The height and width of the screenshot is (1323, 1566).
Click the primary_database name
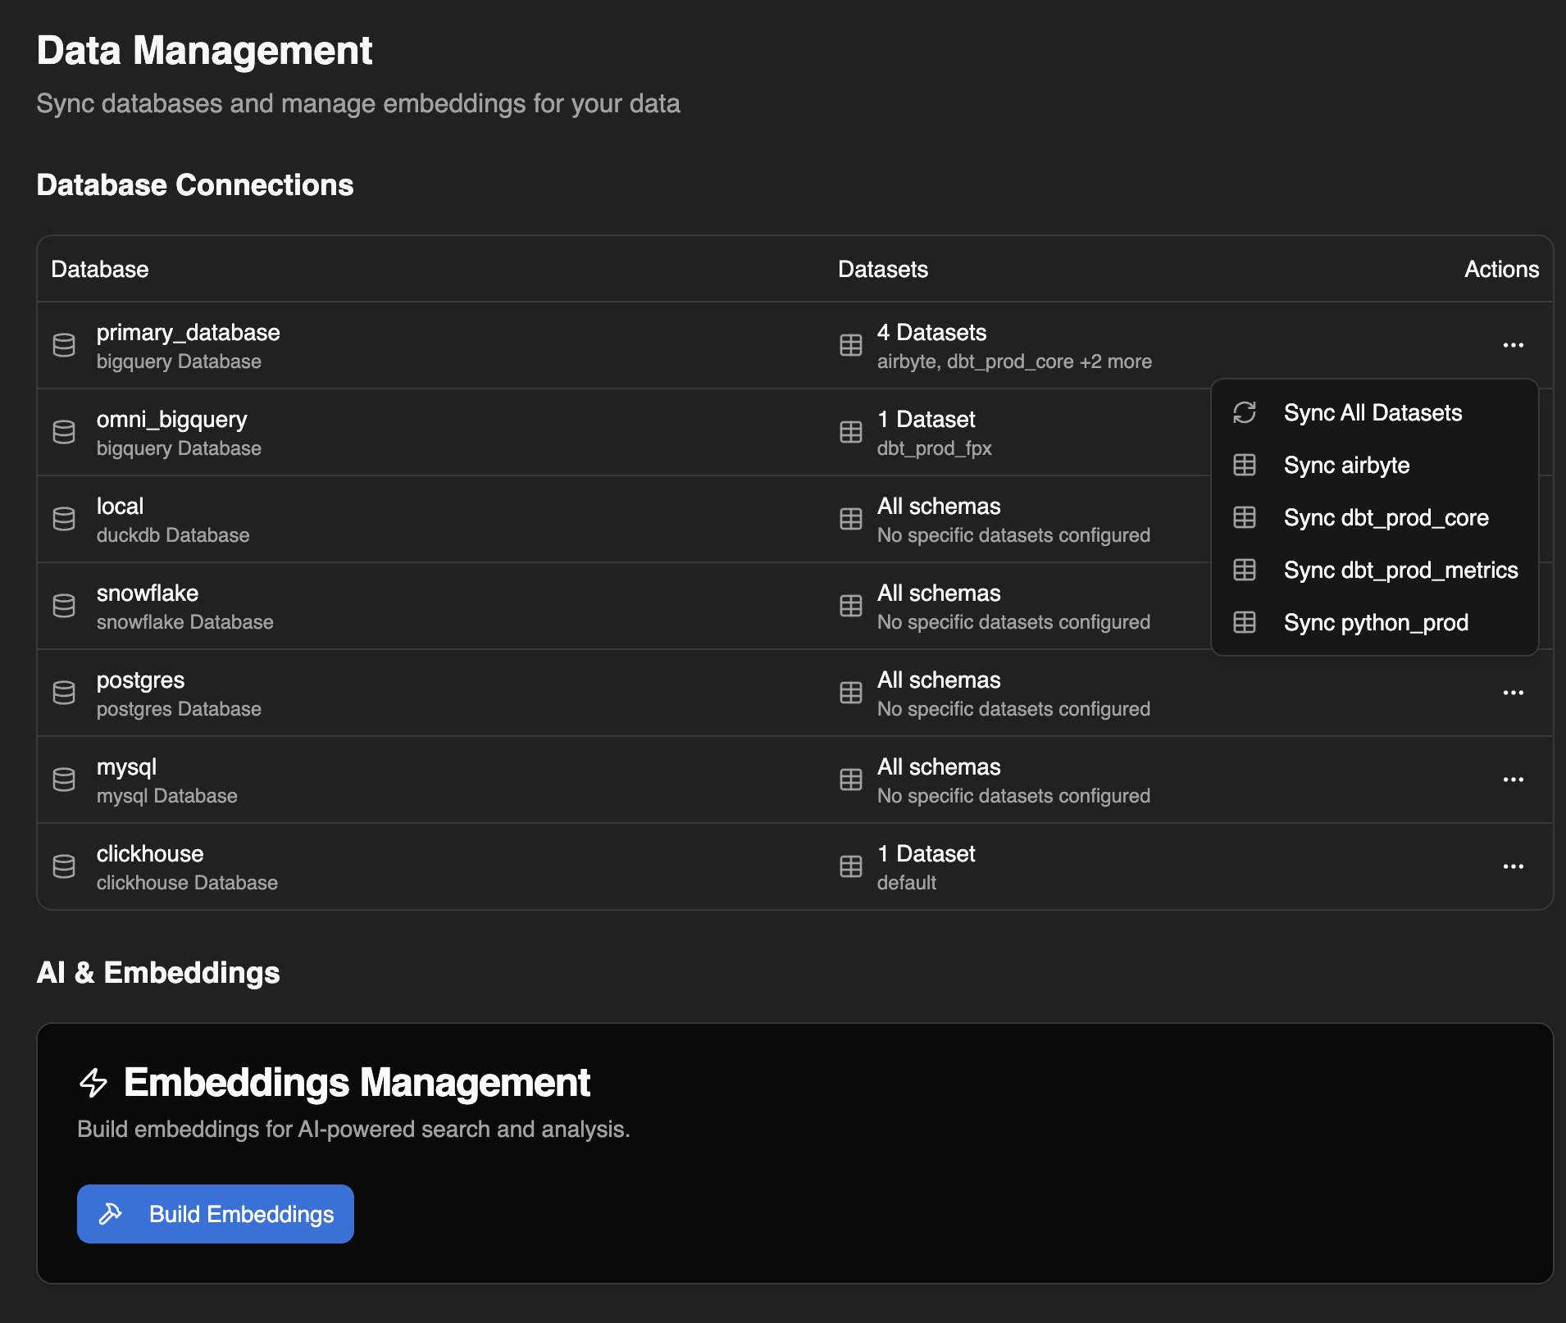(x=188, y=332)
